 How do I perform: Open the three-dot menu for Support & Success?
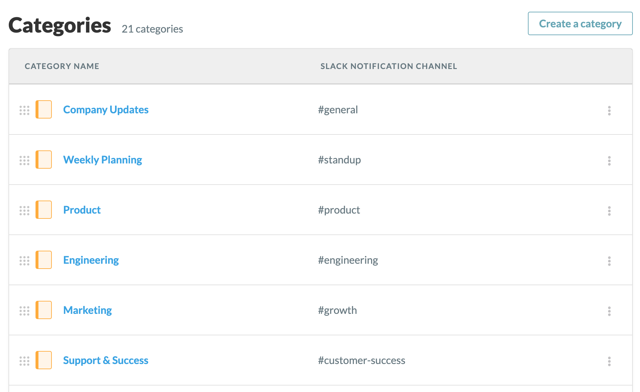pyautogui.click(x=609, y=361)
